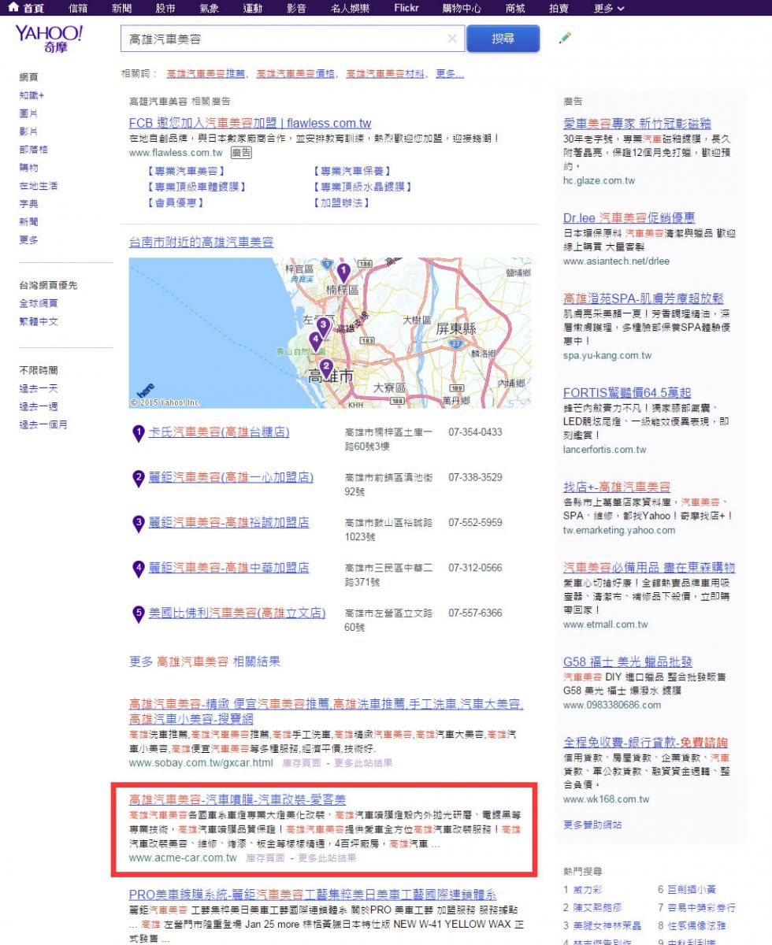Click map pin number 3 on the map

(x=323, y=326)
